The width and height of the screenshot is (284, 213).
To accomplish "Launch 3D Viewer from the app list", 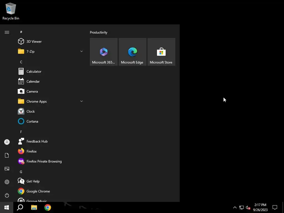I will pos(51,42).
